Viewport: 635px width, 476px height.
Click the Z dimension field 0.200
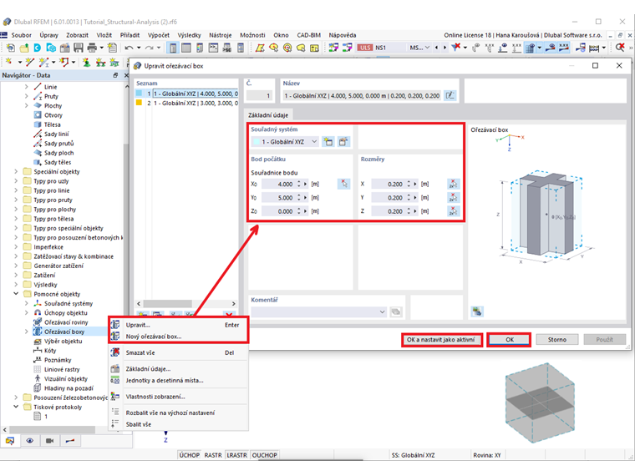(388, 211)
